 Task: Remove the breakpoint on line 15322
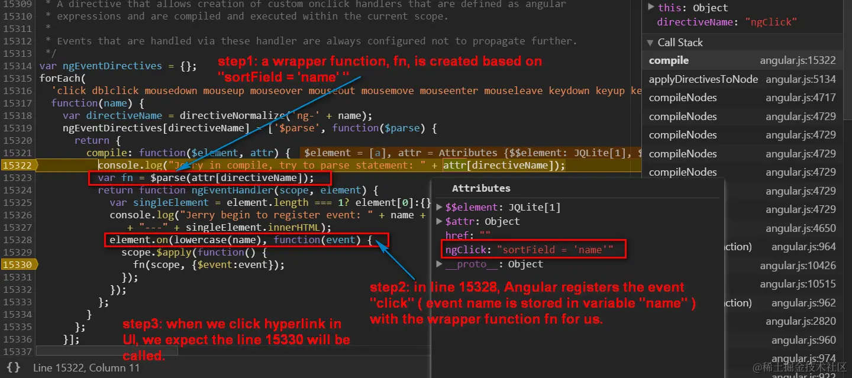click(18, 165)
